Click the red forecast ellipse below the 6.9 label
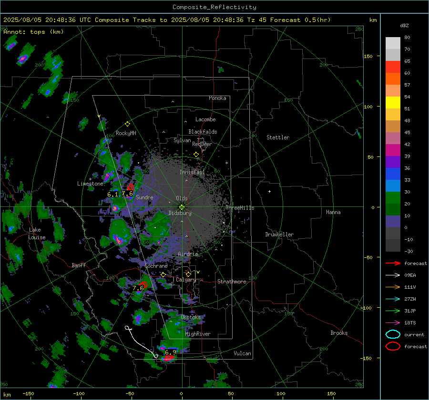Viewport: 429px width, 400px height. 169,357
